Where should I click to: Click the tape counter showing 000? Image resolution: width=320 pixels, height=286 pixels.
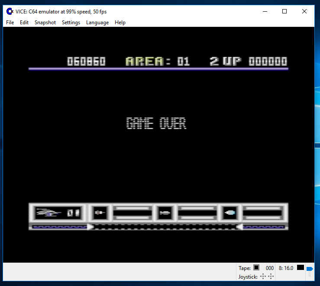(x=270, y=268)
